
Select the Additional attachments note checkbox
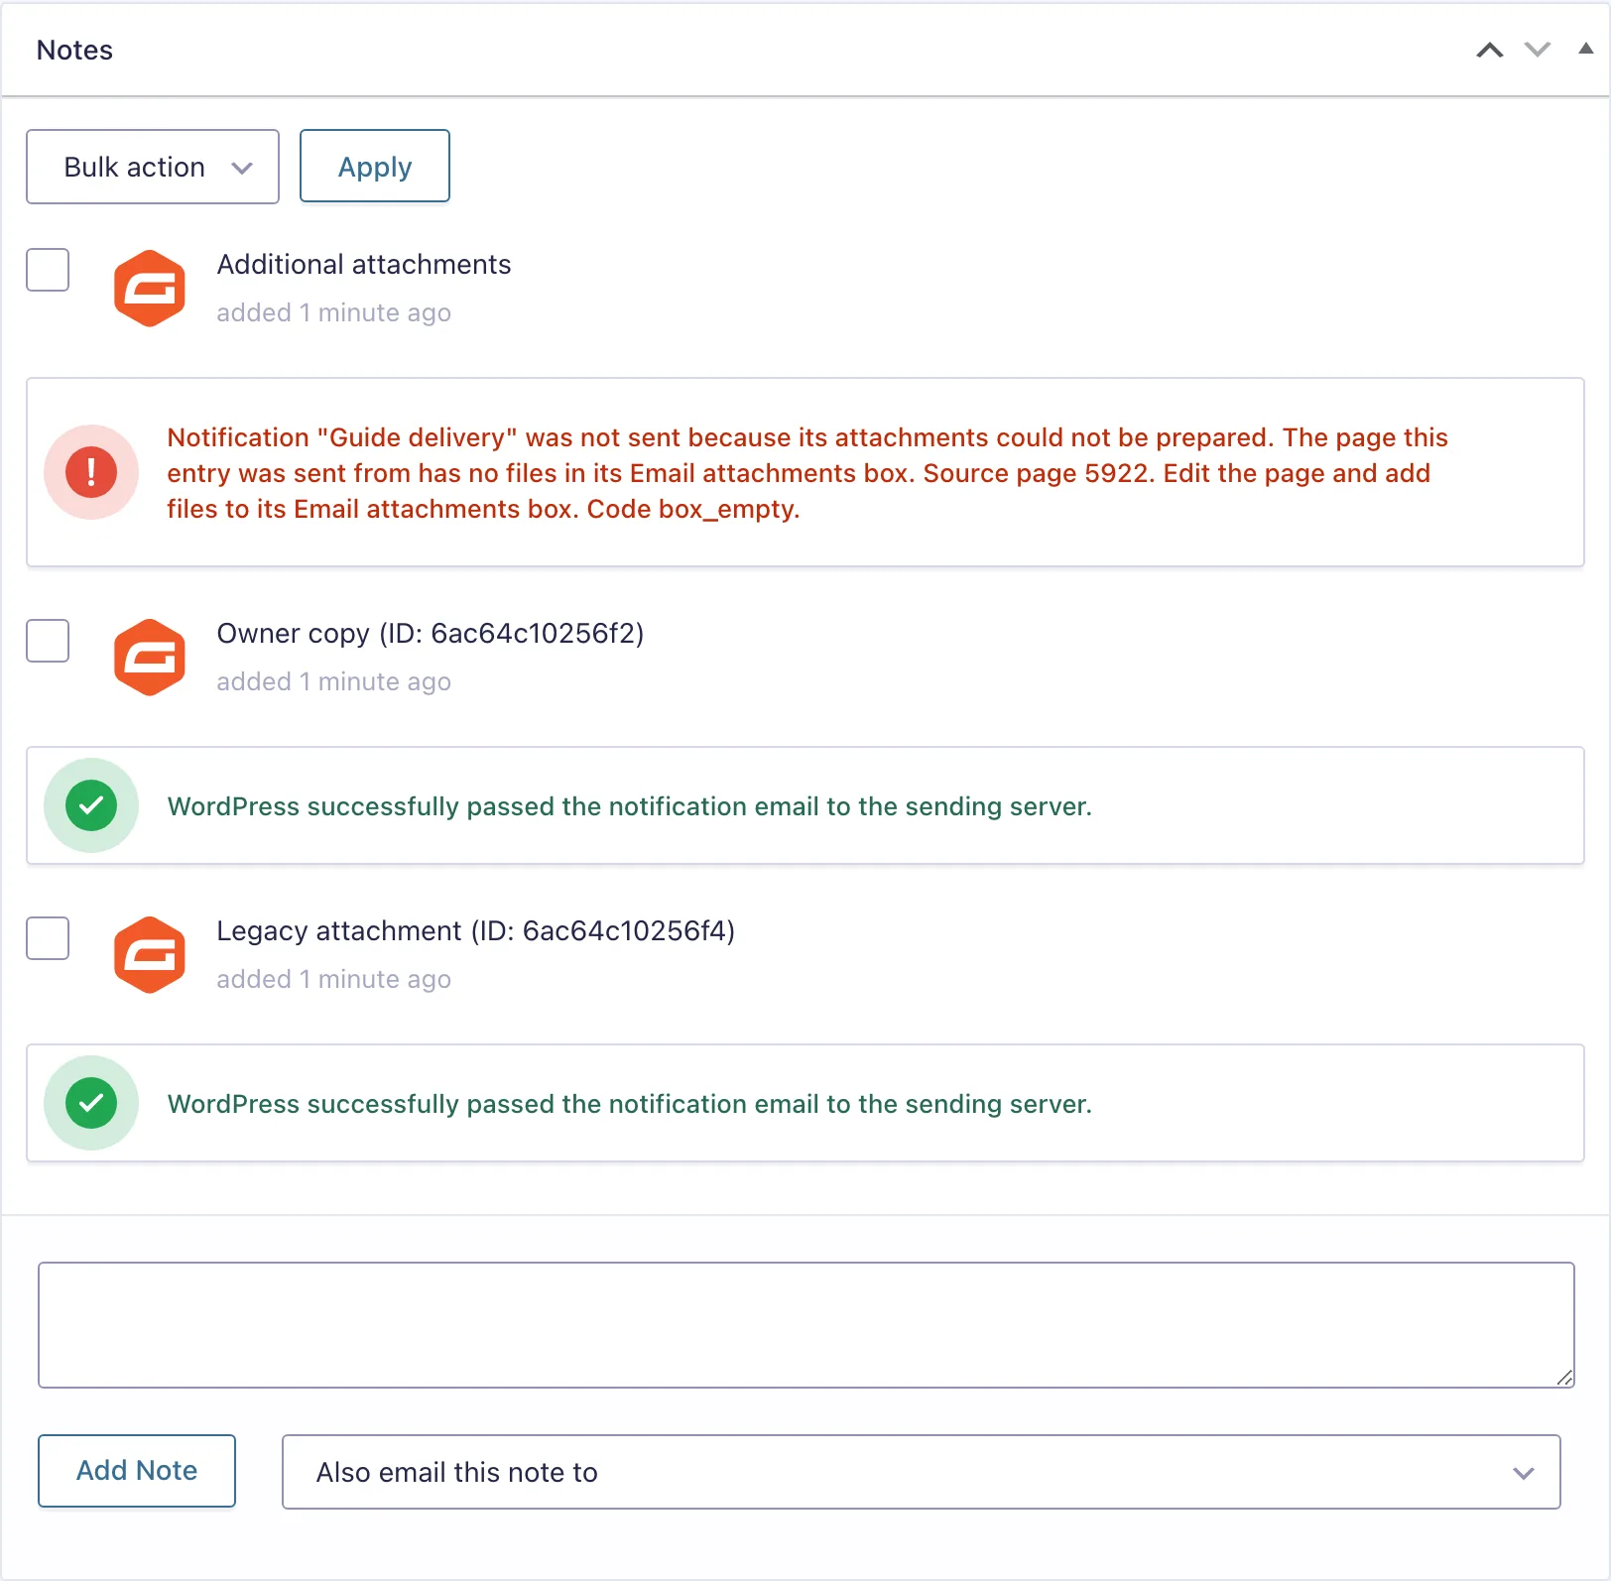point(48,270)
